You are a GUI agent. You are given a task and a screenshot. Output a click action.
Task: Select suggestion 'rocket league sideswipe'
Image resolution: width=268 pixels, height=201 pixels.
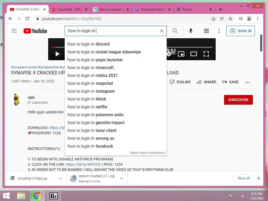coord(115,52)
